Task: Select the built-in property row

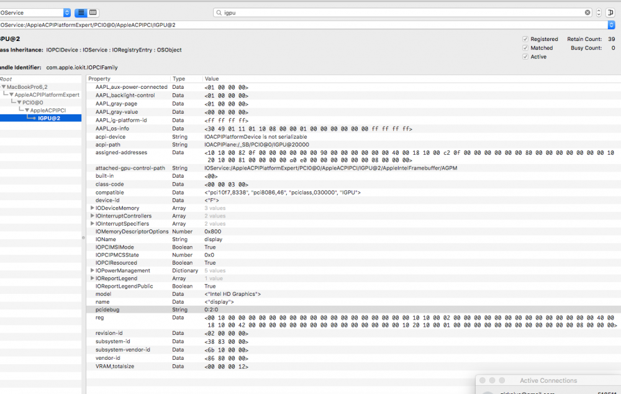Action: (x=353, y=176)
